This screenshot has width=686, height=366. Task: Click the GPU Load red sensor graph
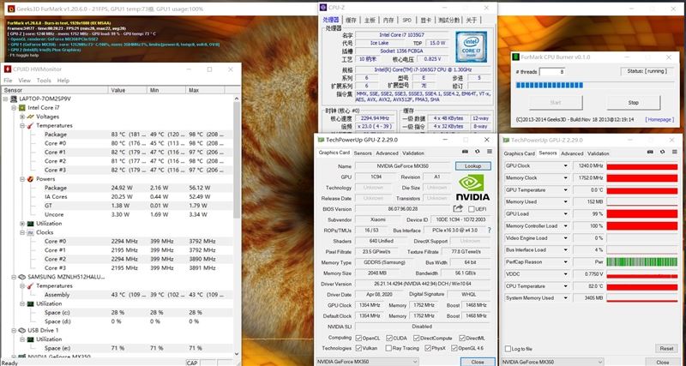point(642,213)
